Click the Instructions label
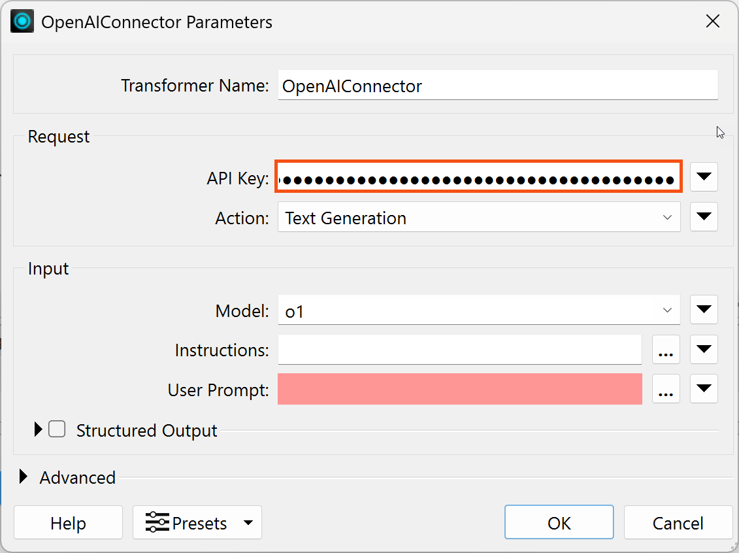The height and width of the screenshot is (553, 739). (222, 350)
